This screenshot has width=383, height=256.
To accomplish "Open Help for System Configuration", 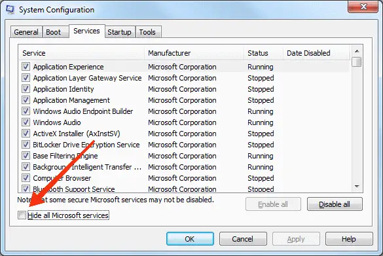I will 349,239.
